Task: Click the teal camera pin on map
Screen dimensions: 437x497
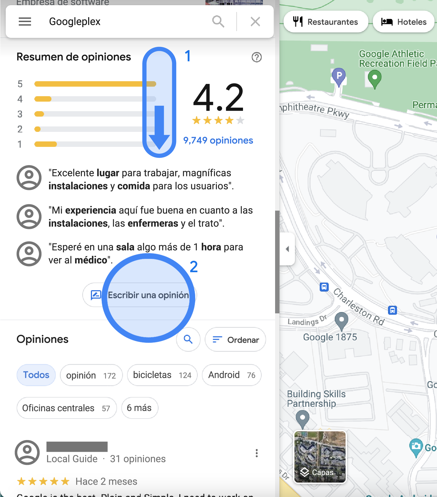Action: tap(416, 447)
